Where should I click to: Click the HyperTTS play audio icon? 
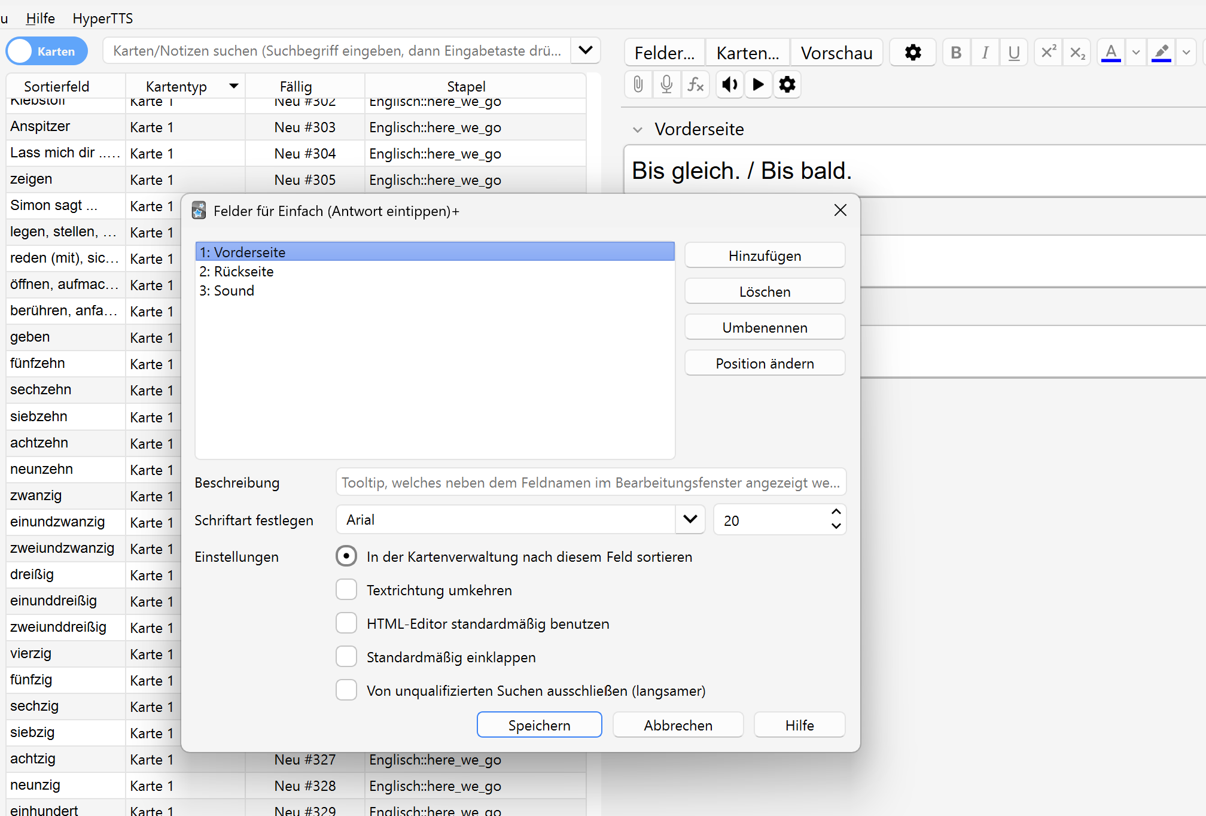tap(758, 84)
